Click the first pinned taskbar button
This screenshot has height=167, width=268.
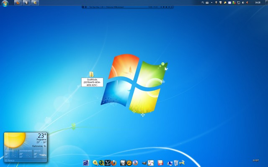pos(18,3)
